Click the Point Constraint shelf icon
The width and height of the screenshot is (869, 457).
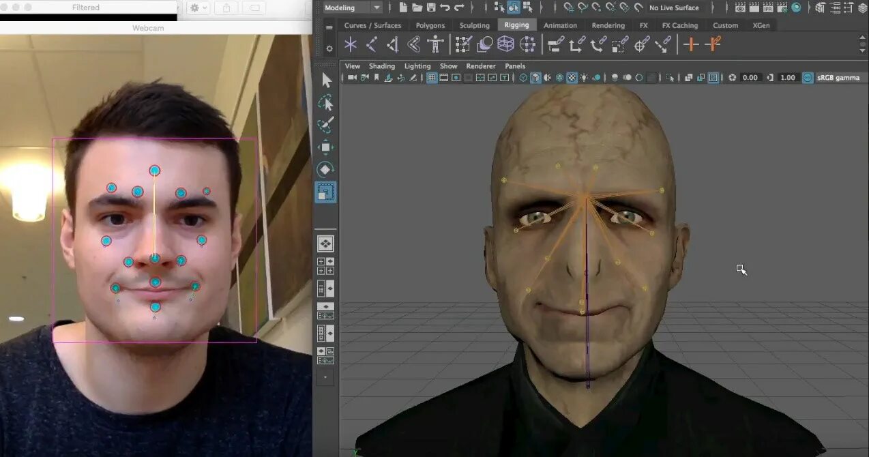(x=576, y=45)
